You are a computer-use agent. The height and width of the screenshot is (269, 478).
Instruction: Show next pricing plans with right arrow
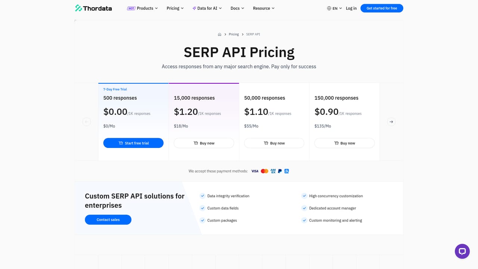coord(391,122)
